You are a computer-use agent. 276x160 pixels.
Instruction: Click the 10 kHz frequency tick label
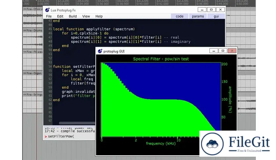pos(179,140)
